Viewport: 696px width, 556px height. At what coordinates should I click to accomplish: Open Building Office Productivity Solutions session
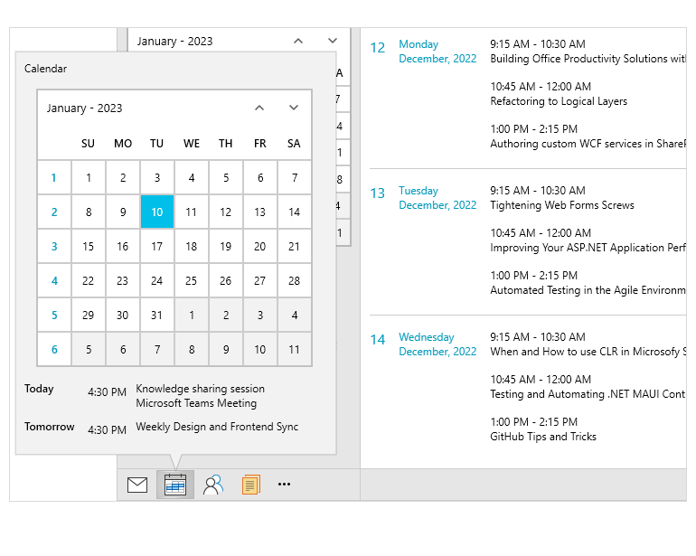coord(588,59)
